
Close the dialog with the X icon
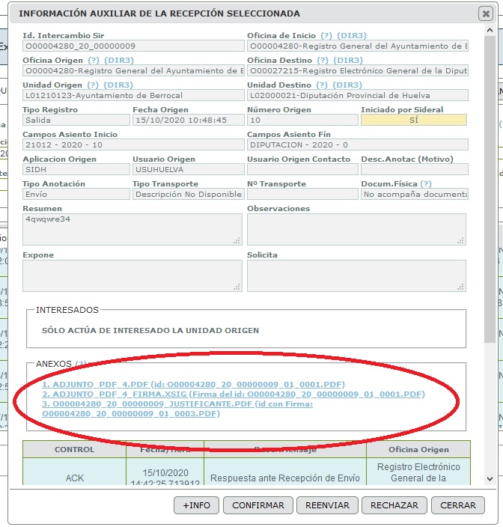(486, 13)
